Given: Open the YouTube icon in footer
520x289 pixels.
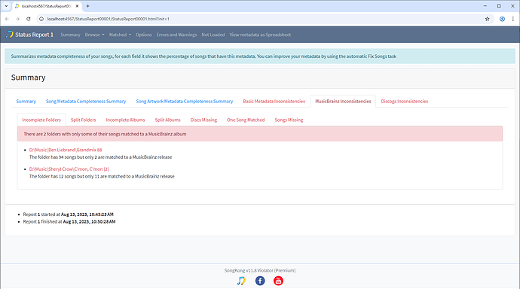Looking at the screenshot, I should point(278,281).
